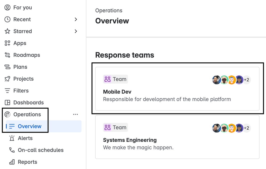Click the Starred star icon
Viewport: 266px width, 169px height.
[x=7, y=31]
